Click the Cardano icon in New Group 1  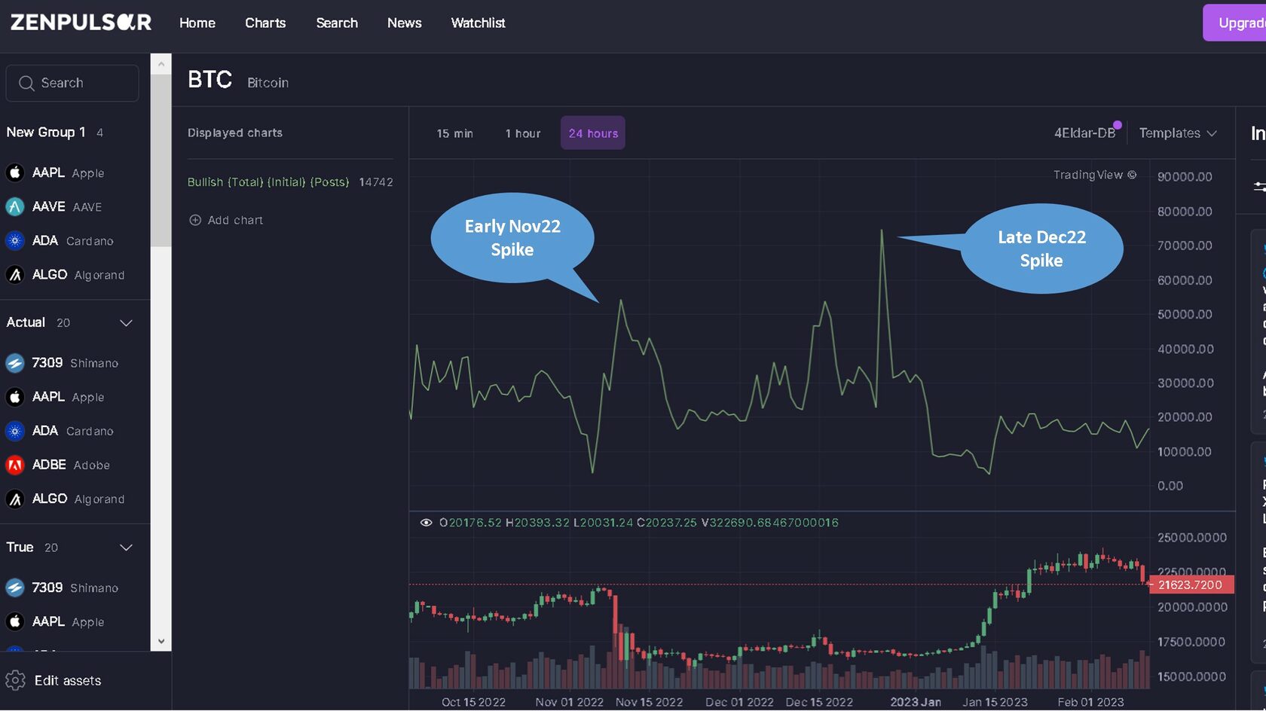[15, 241]
